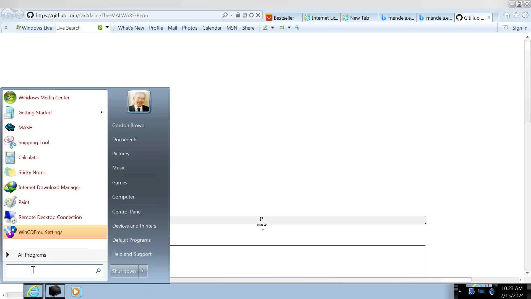The image size is (531, 299).
Task: Expand All Programs list
Action: pyautogui.click(x=32, y=255)
